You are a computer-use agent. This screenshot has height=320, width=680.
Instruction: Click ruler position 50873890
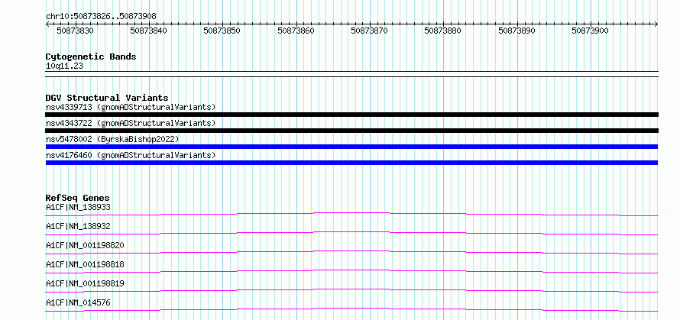pos(516,31)
